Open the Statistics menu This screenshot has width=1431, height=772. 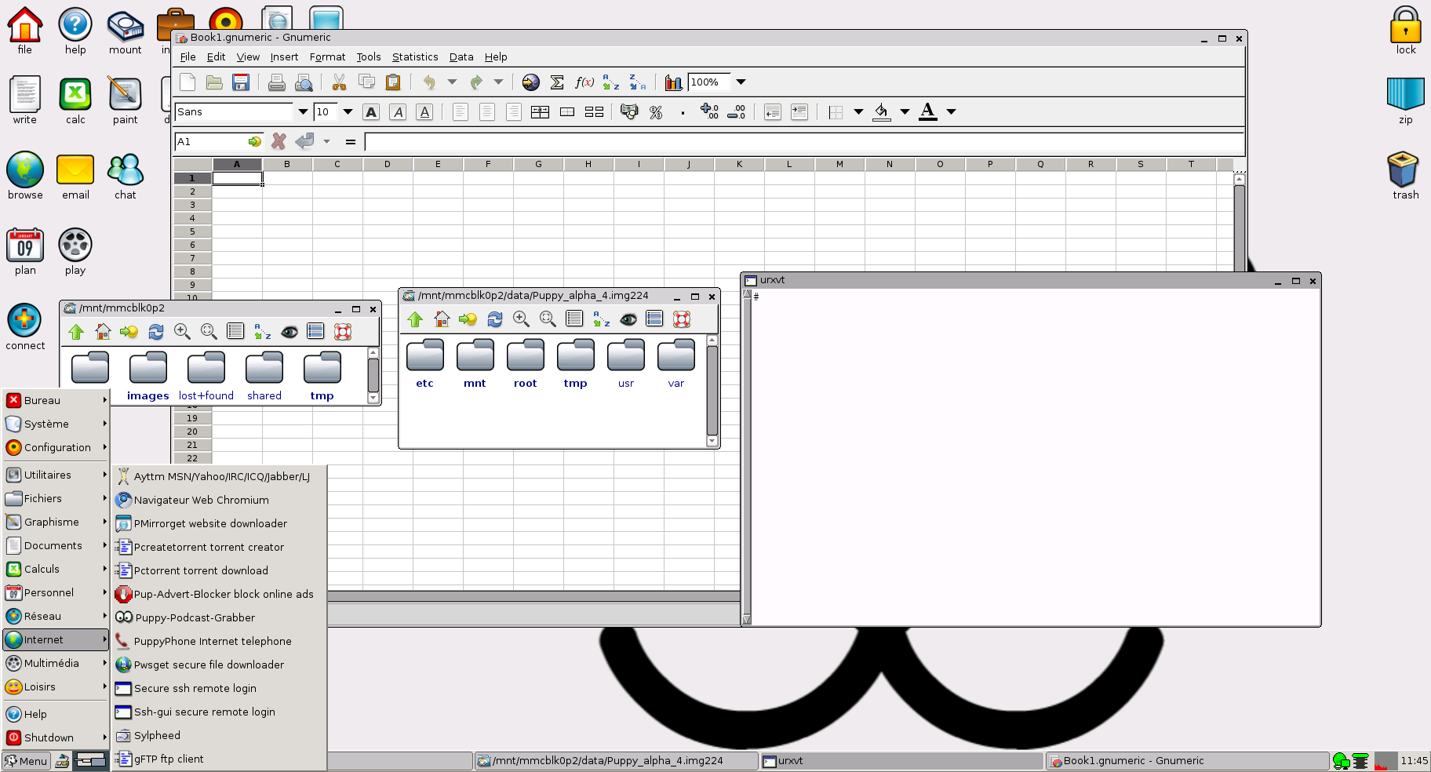point(415,57)
